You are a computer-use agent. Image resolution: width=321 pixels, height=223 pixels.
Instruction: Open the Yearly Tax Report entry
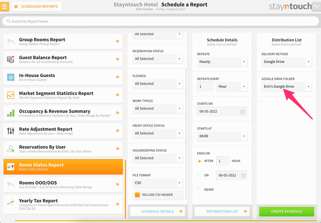(63, 205)
